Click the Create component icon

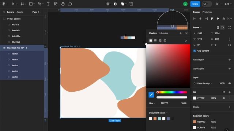[108, 4]
